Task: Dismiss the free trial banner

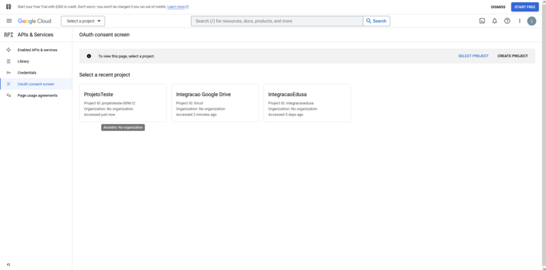Action: coord(498,7)
